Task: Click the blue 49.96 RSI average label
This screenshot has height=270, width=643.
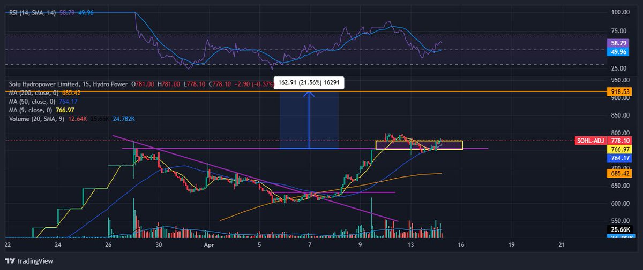Action: tap(619, 52)
